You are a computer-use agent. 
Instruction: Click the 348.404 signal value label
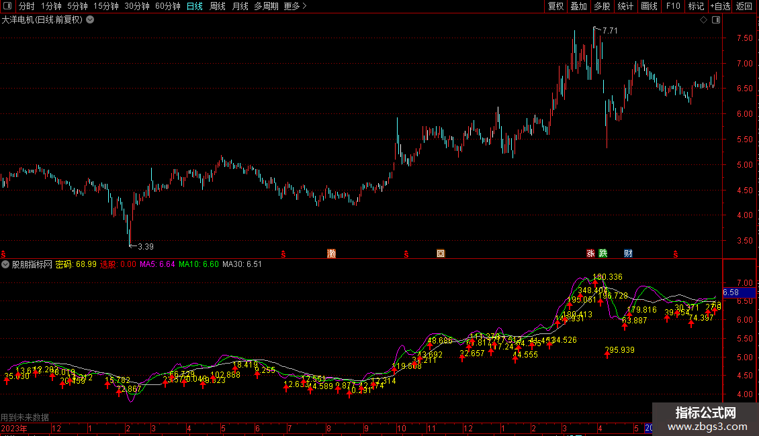pyautogui.click(x=593, y=290)
